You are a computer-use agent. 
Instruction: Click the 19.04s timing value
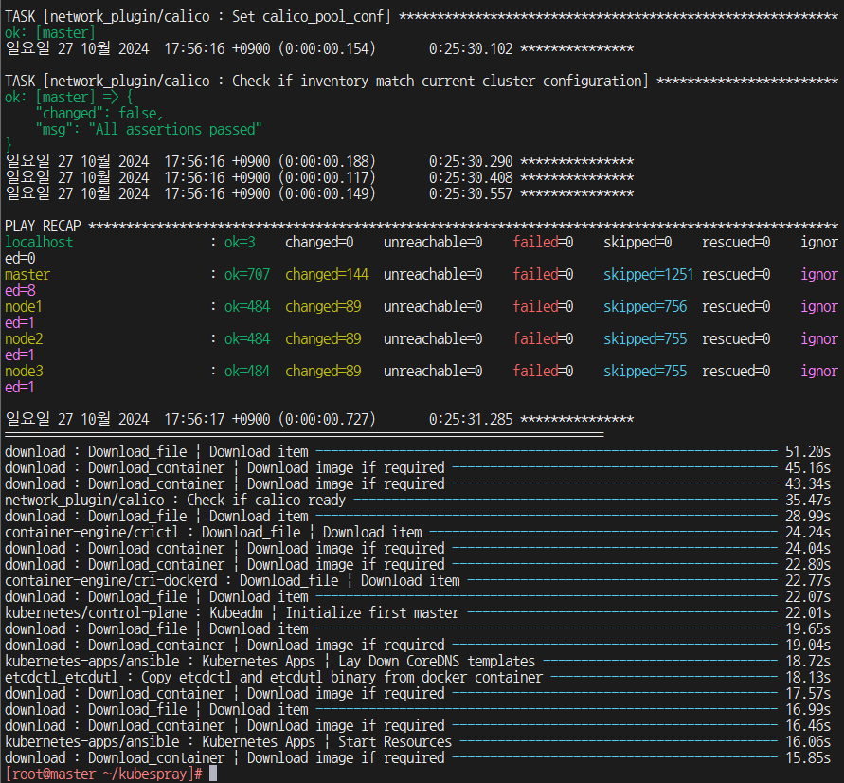[808, 646]
